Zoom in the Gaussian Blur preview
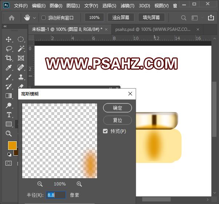The height and width of the screenshot is (204, 219). (x=79, y=184)
